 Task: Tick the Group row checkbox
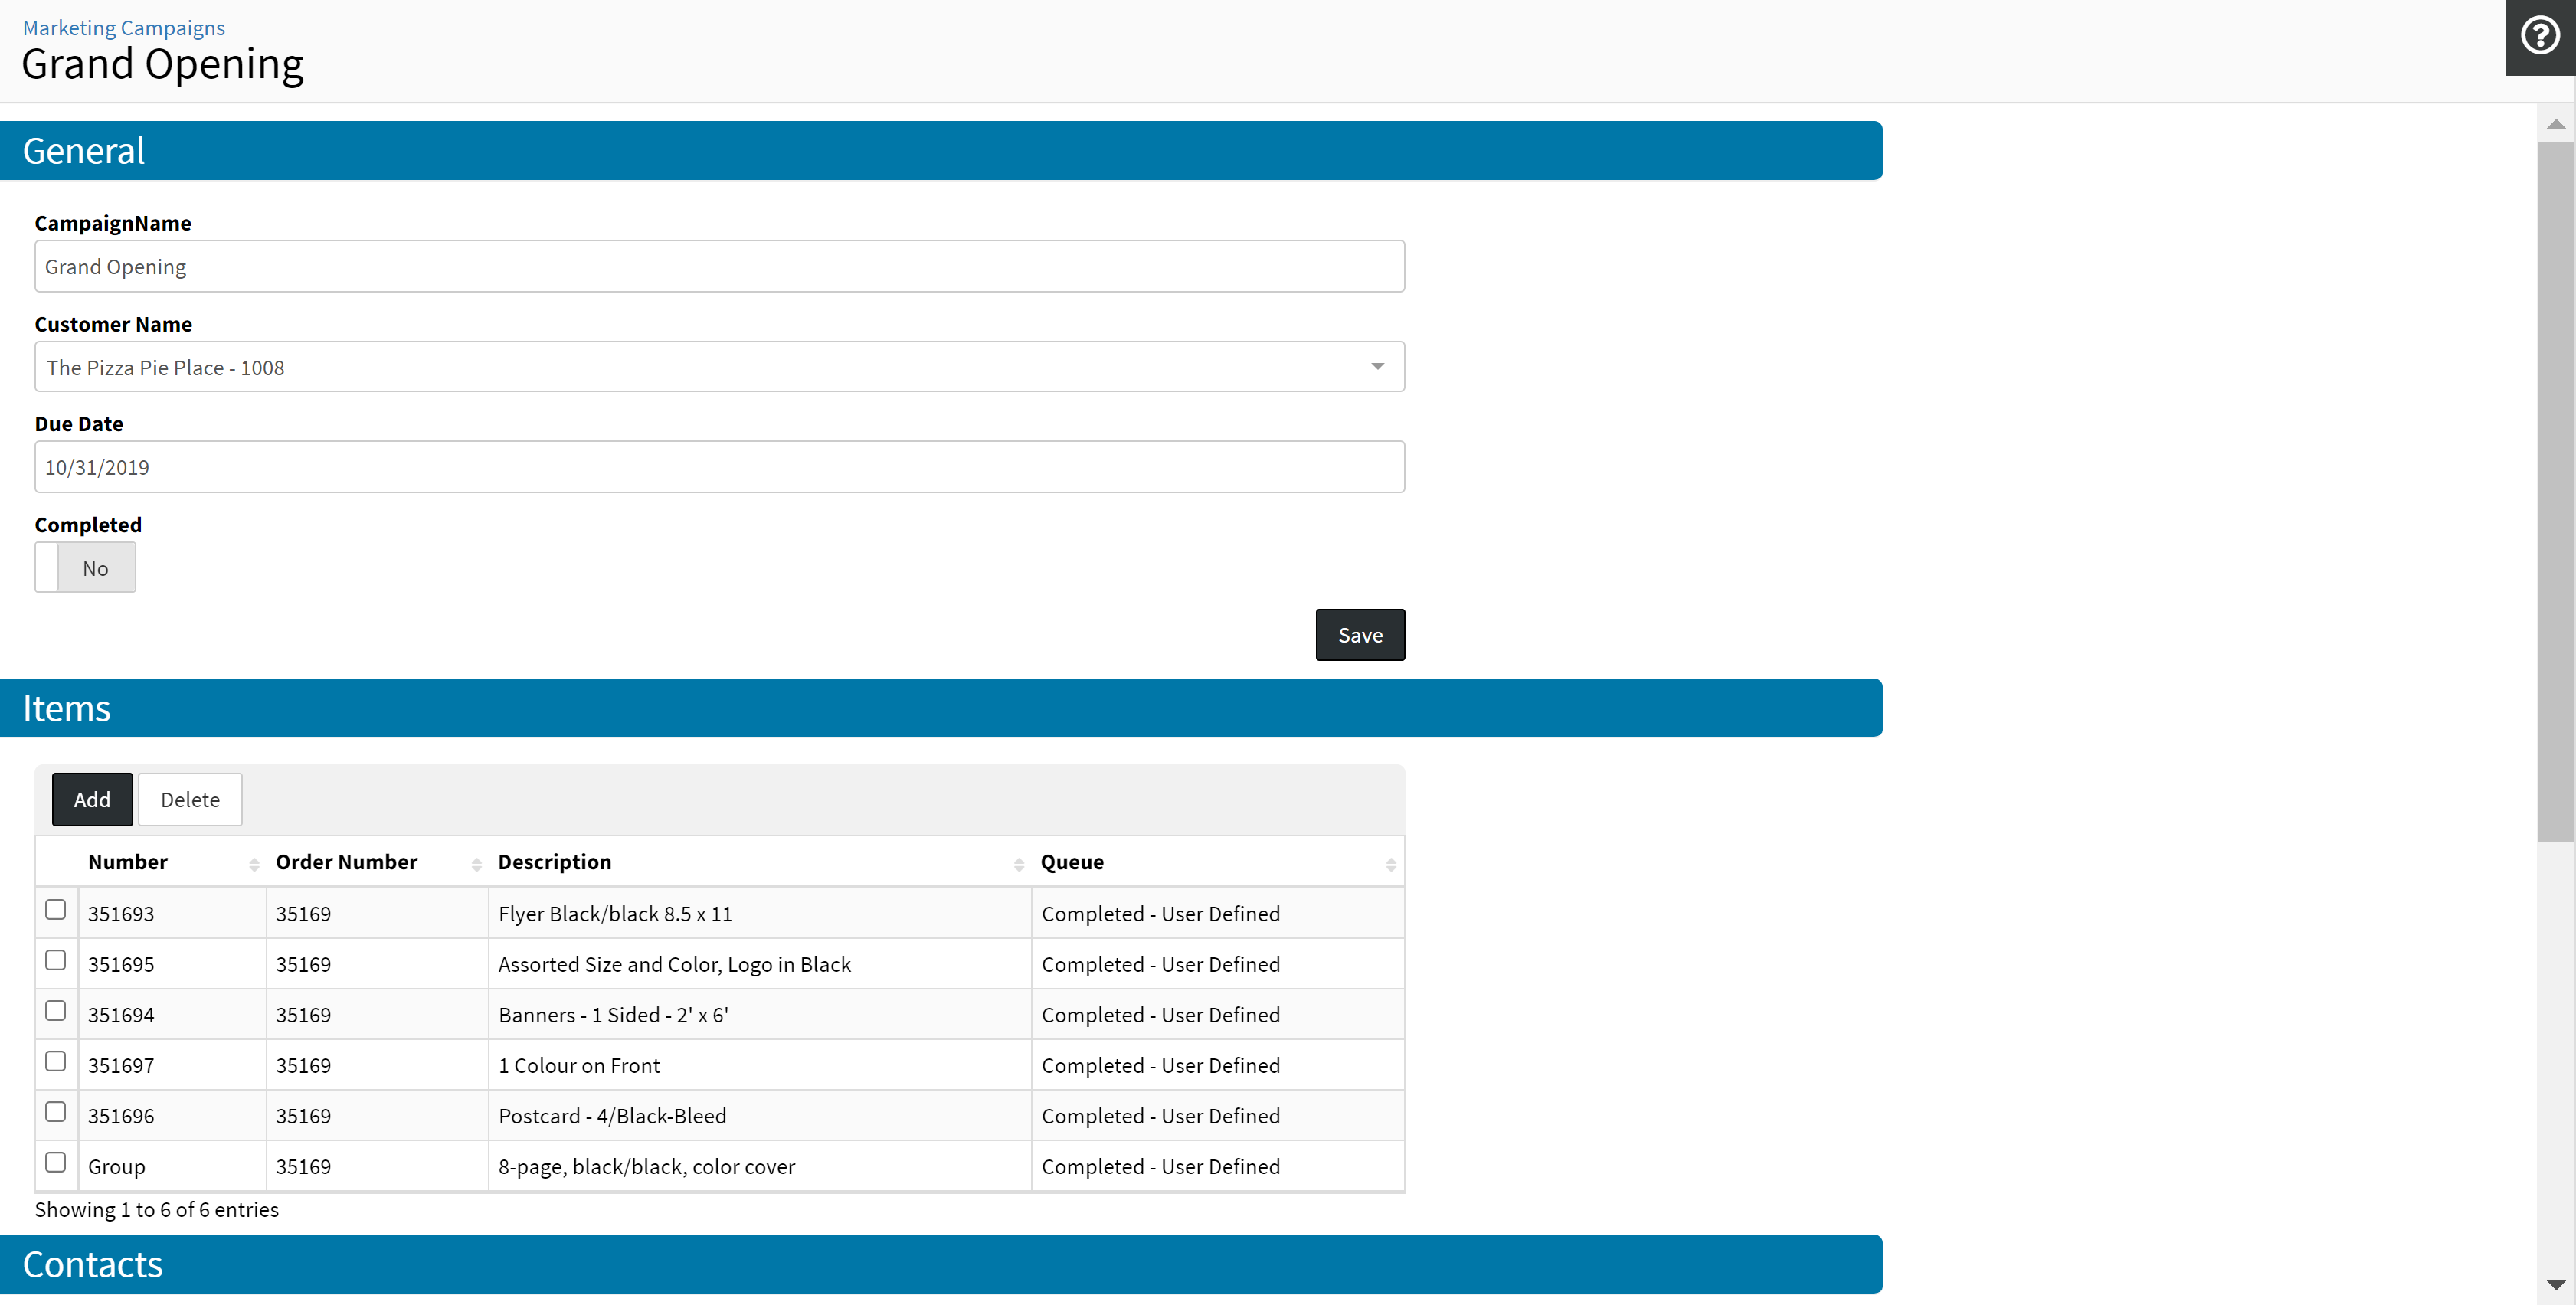[x=56, y=1162]
